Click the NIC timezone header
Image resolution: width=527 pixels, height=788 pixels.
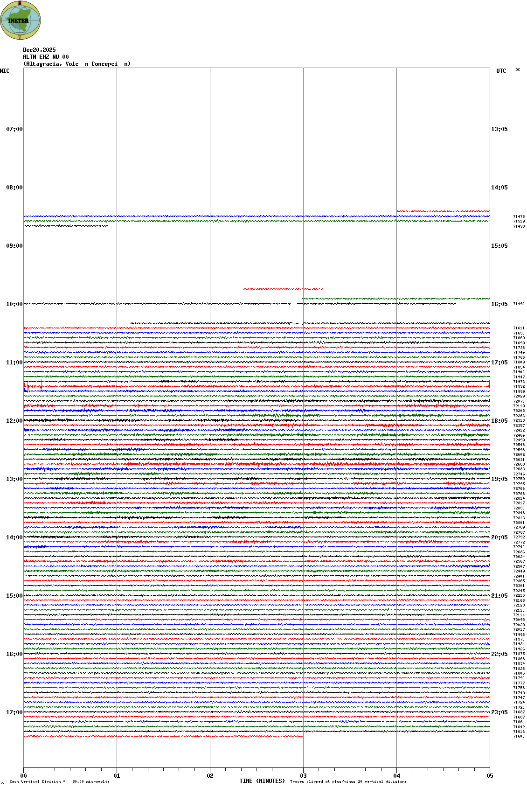(x=5, y=71)
